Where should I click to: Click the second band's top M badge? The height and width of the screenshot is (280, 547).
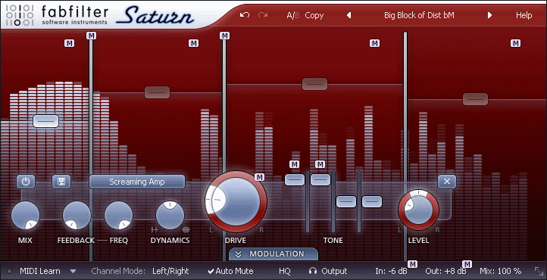[194, 43]
